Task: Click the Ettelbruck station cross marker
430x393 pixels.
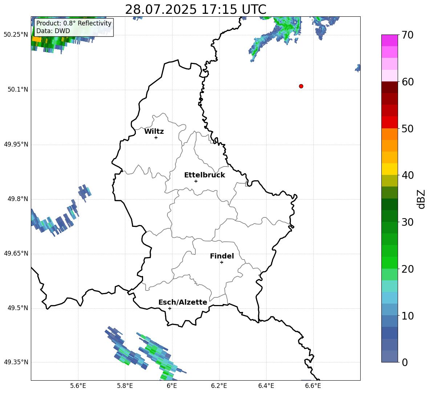Action: coord(196,181)
